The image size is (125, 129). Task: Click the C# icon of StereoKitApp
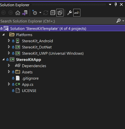12,59
